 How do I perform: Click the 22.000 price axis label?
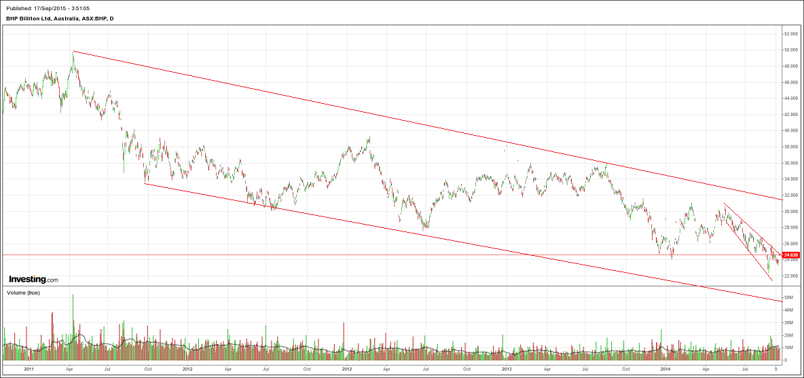click(791, 276)
